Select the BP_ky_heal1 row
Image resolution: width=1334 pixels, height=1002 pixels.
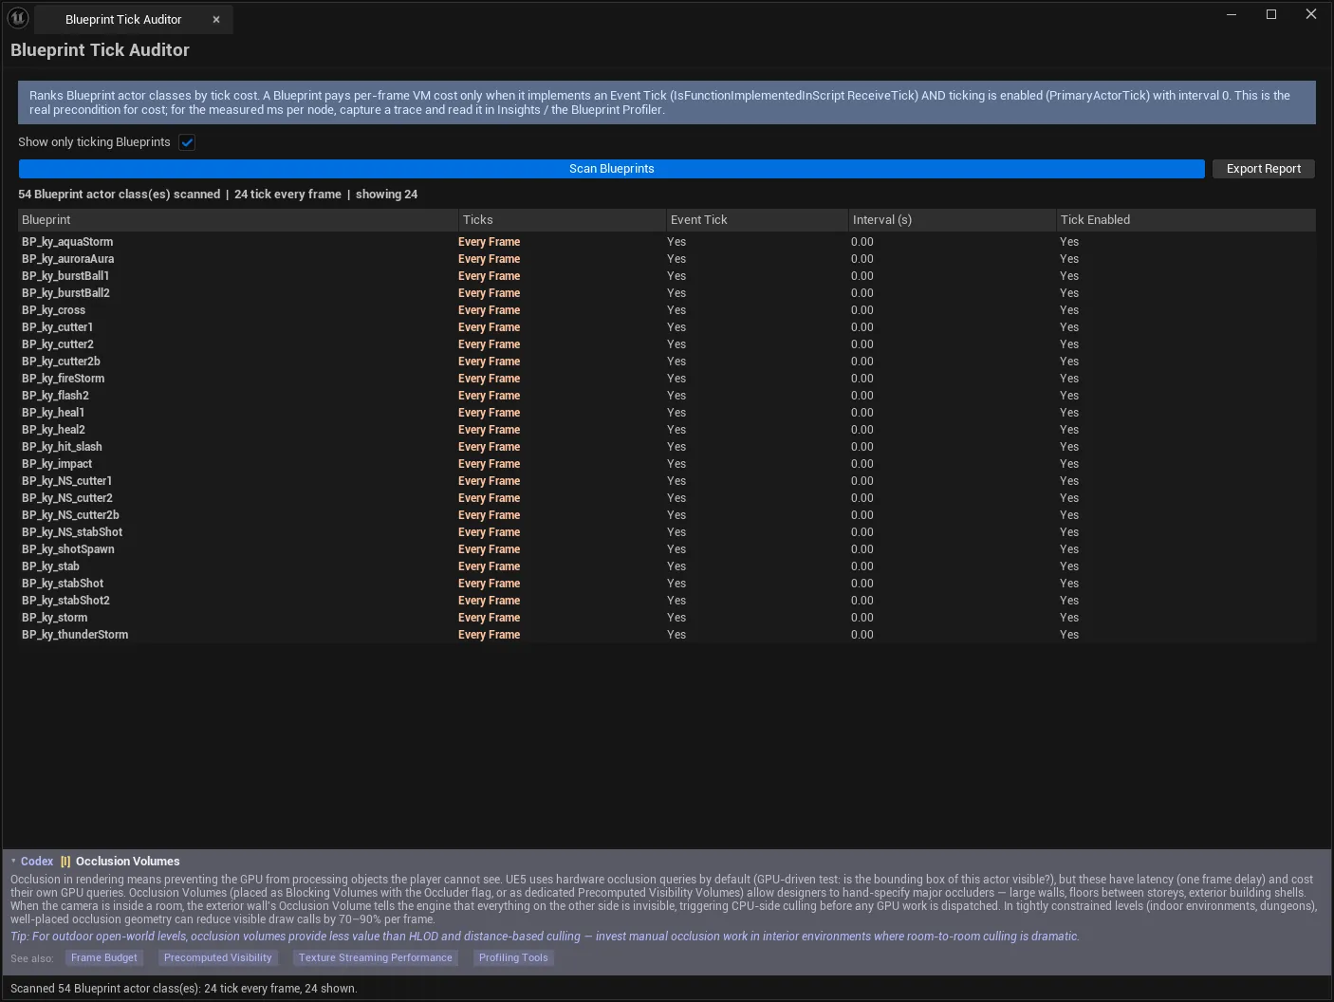(667, 413)
